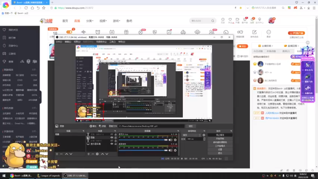318x179 pixels.
Task: Adjust the microphone volume slider in the mixer
Action: click(143, 140)
